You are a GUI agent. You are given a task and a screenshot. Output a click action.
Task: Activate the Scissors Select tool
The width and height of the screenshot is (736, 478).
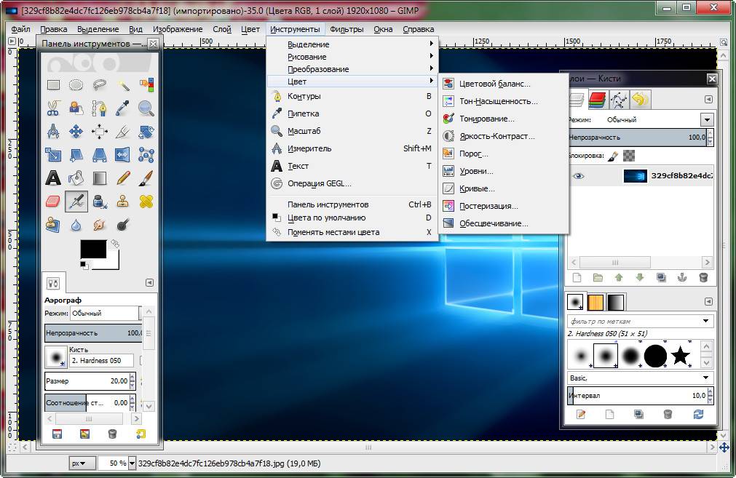(53, 108)
